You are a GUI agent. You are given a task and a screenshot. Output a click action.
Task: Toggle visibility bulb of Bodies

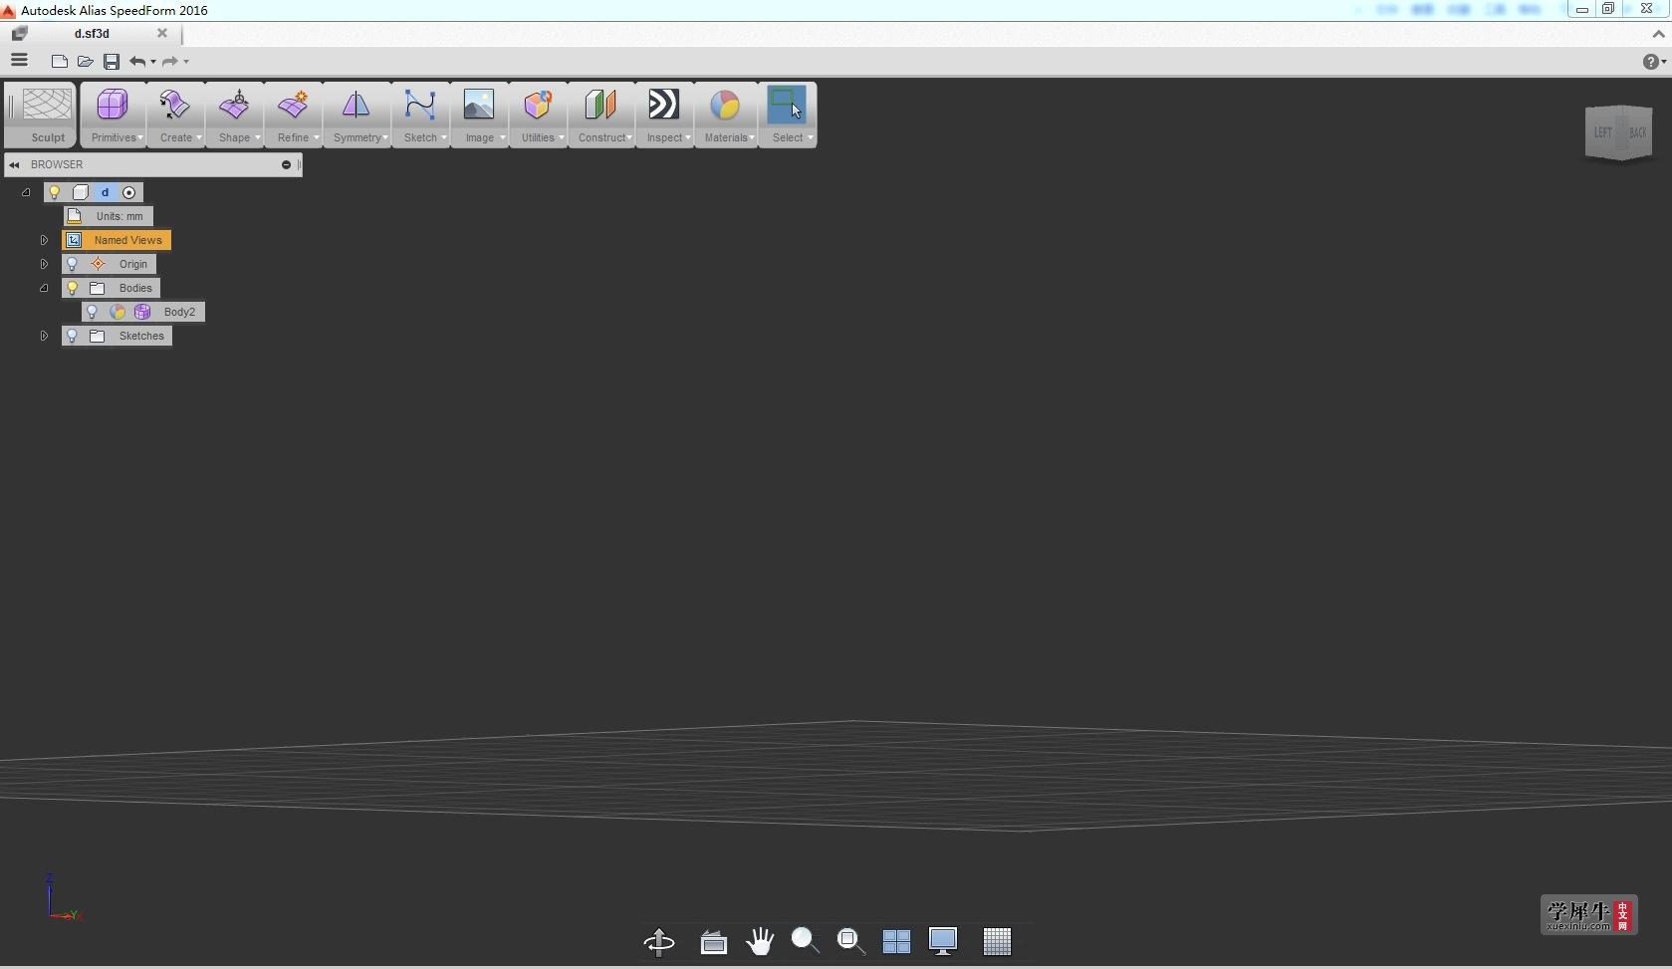(72, 288)
